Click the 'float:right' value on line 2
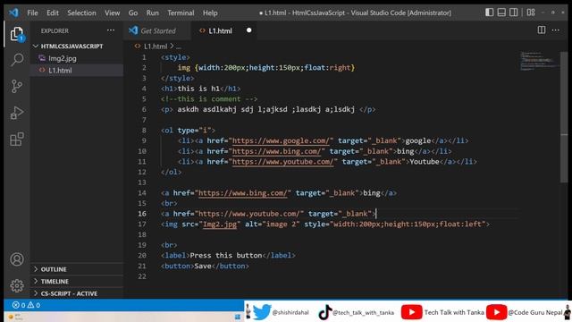 [327, 68]
